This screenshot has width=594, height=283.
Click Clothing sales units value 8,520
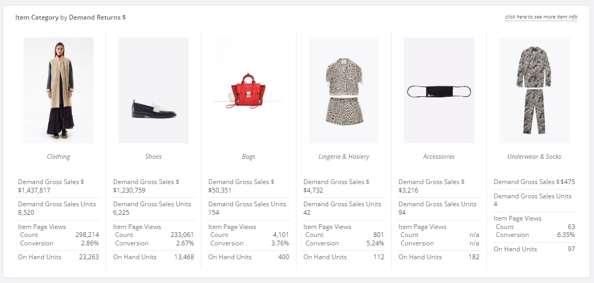[x=26, y=213]
